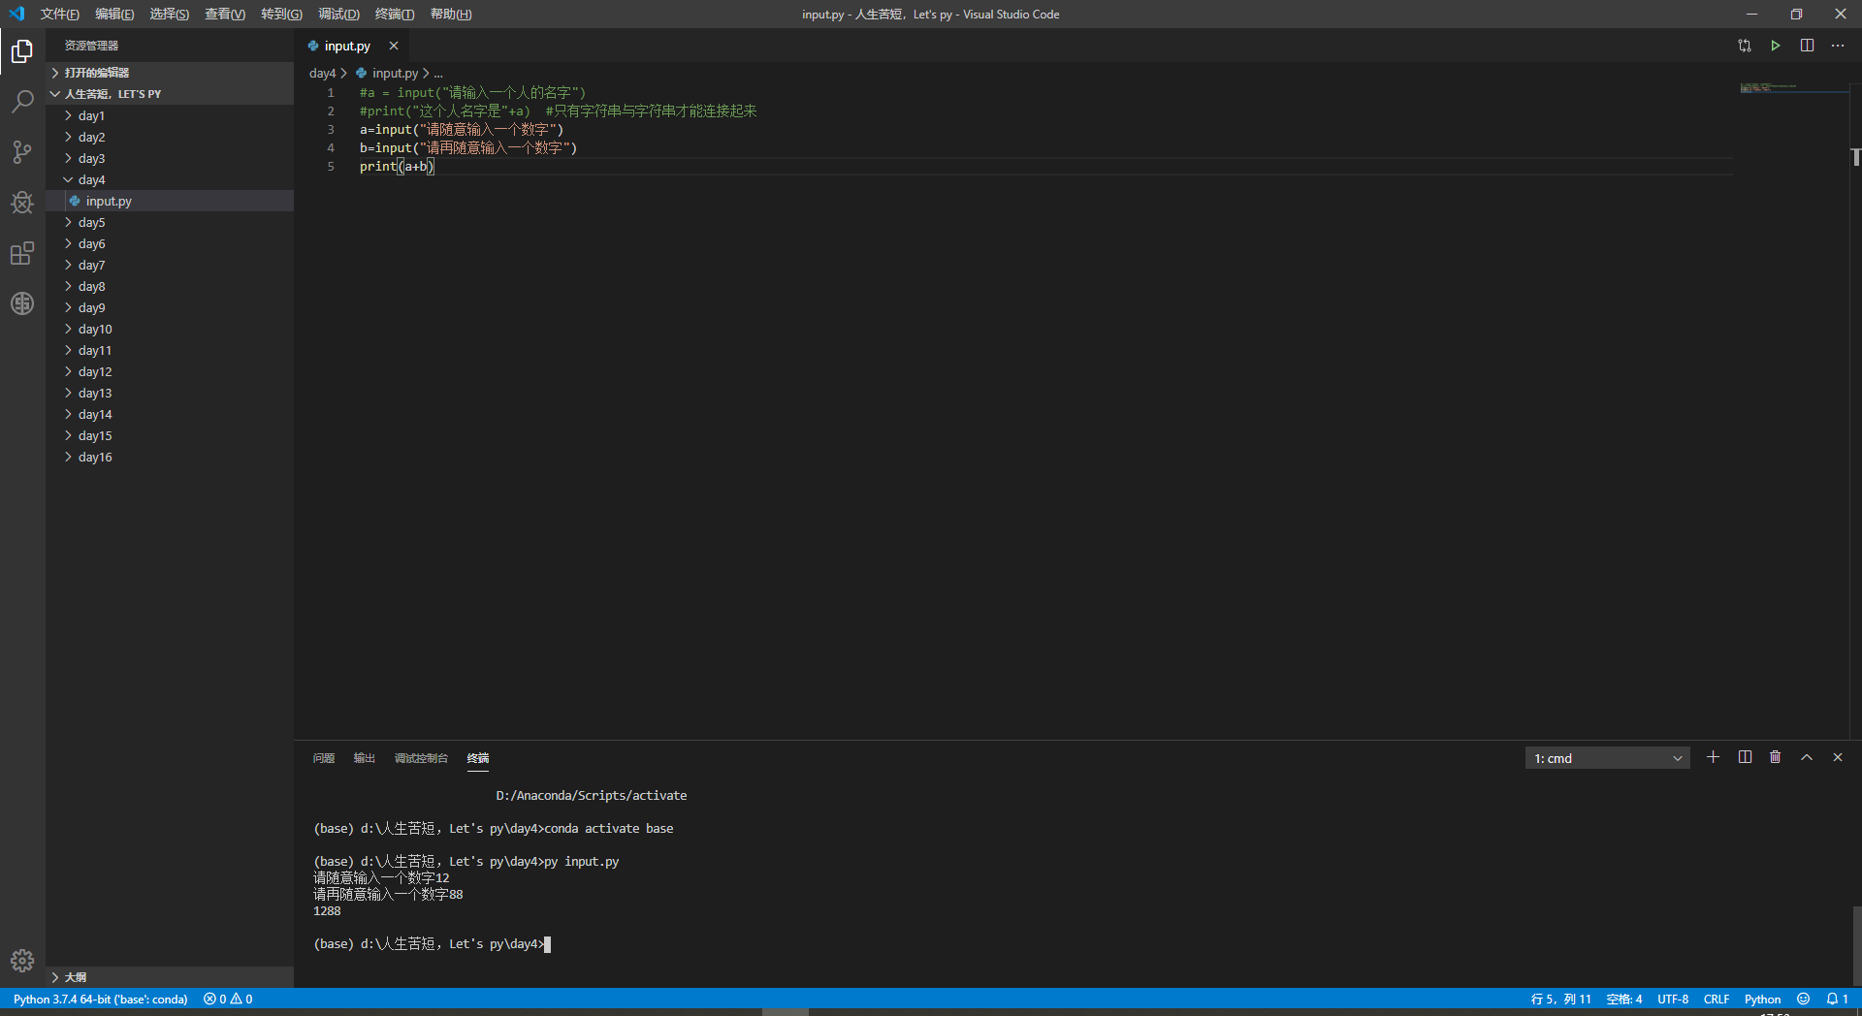Open the 查看(V) menu
This screenshot has height=1016, width=1862.
point(225,14)
